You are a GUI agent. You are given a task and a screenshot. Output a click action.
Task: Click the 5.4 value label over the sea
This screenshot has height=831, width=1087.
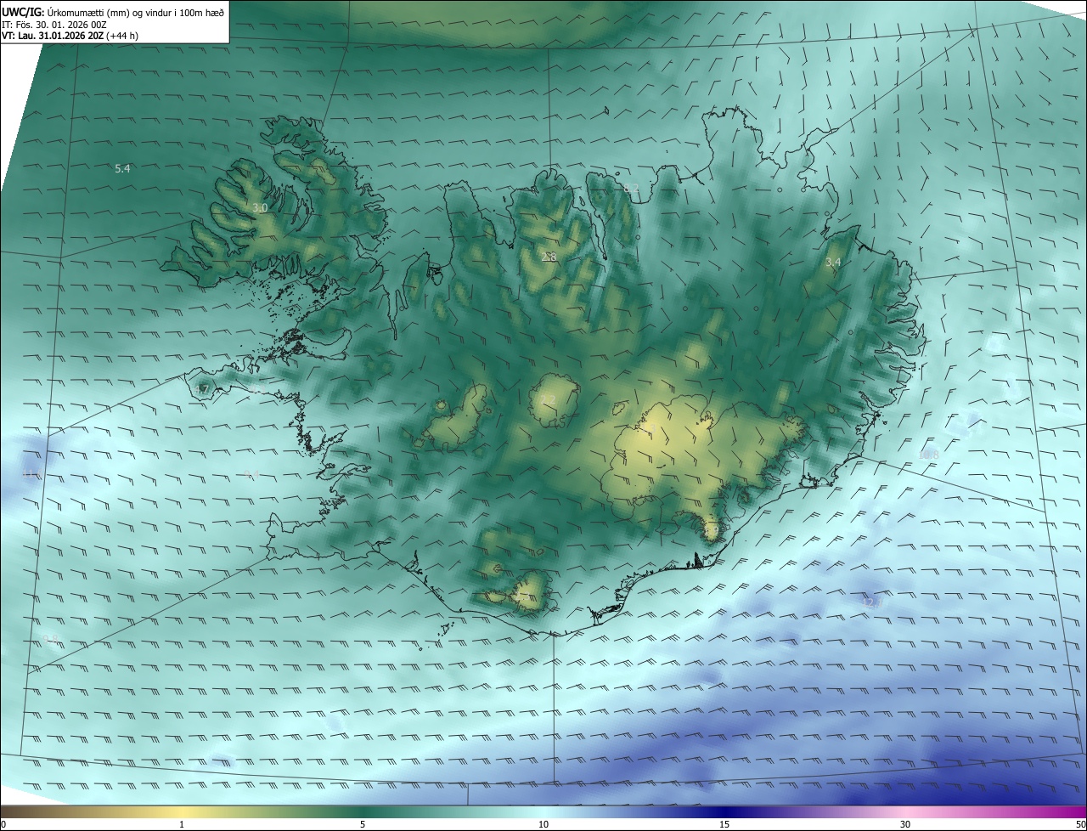tap(122, 168)
